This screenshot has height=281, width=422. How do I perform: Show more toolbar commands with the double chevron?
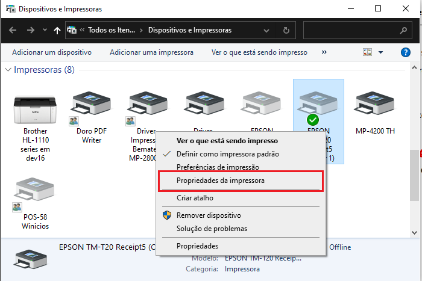click(x=324, y=52)
